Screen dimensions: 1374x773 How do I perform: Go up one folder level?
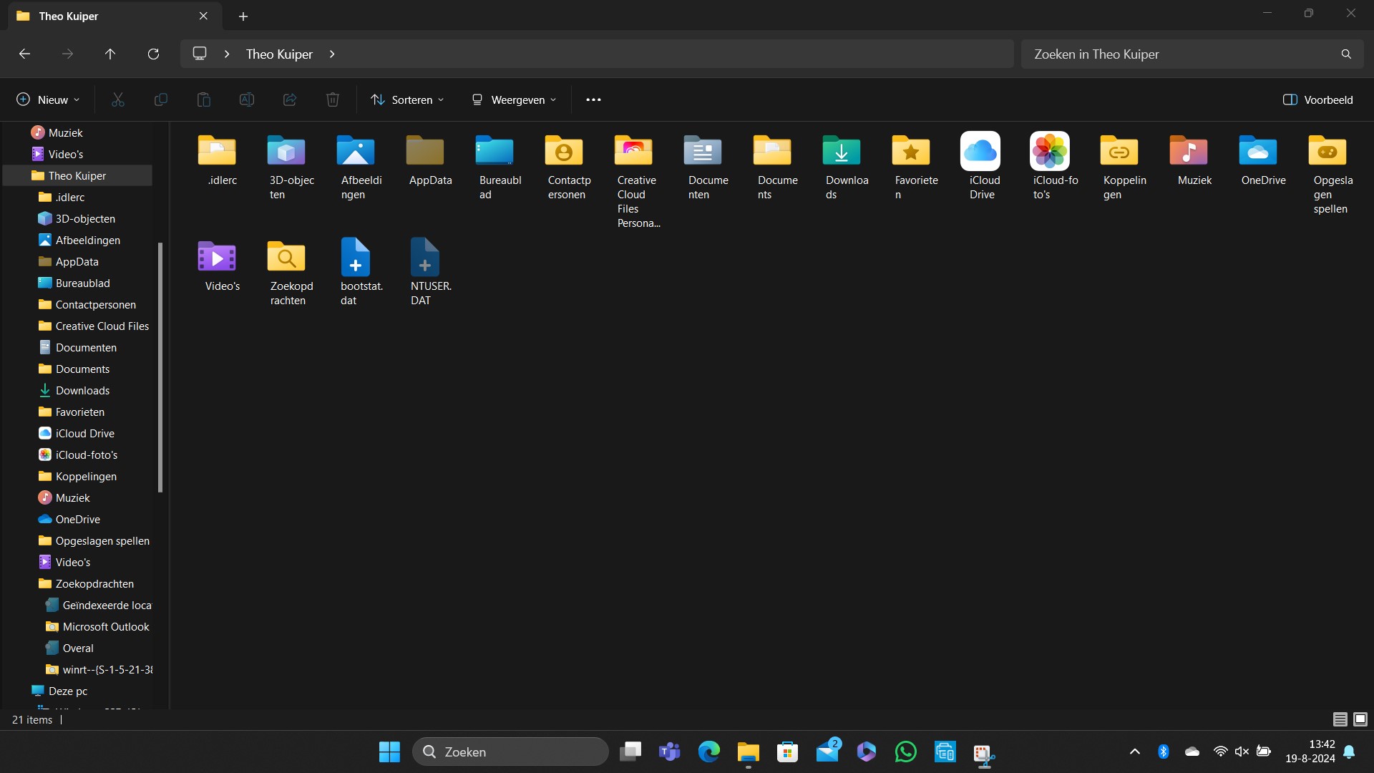[x=110, y=54]
